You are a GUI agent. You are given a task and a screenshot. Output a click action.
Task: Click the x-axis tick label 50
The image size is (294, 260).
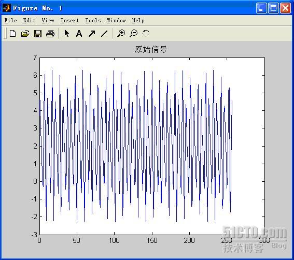point(77,240)
